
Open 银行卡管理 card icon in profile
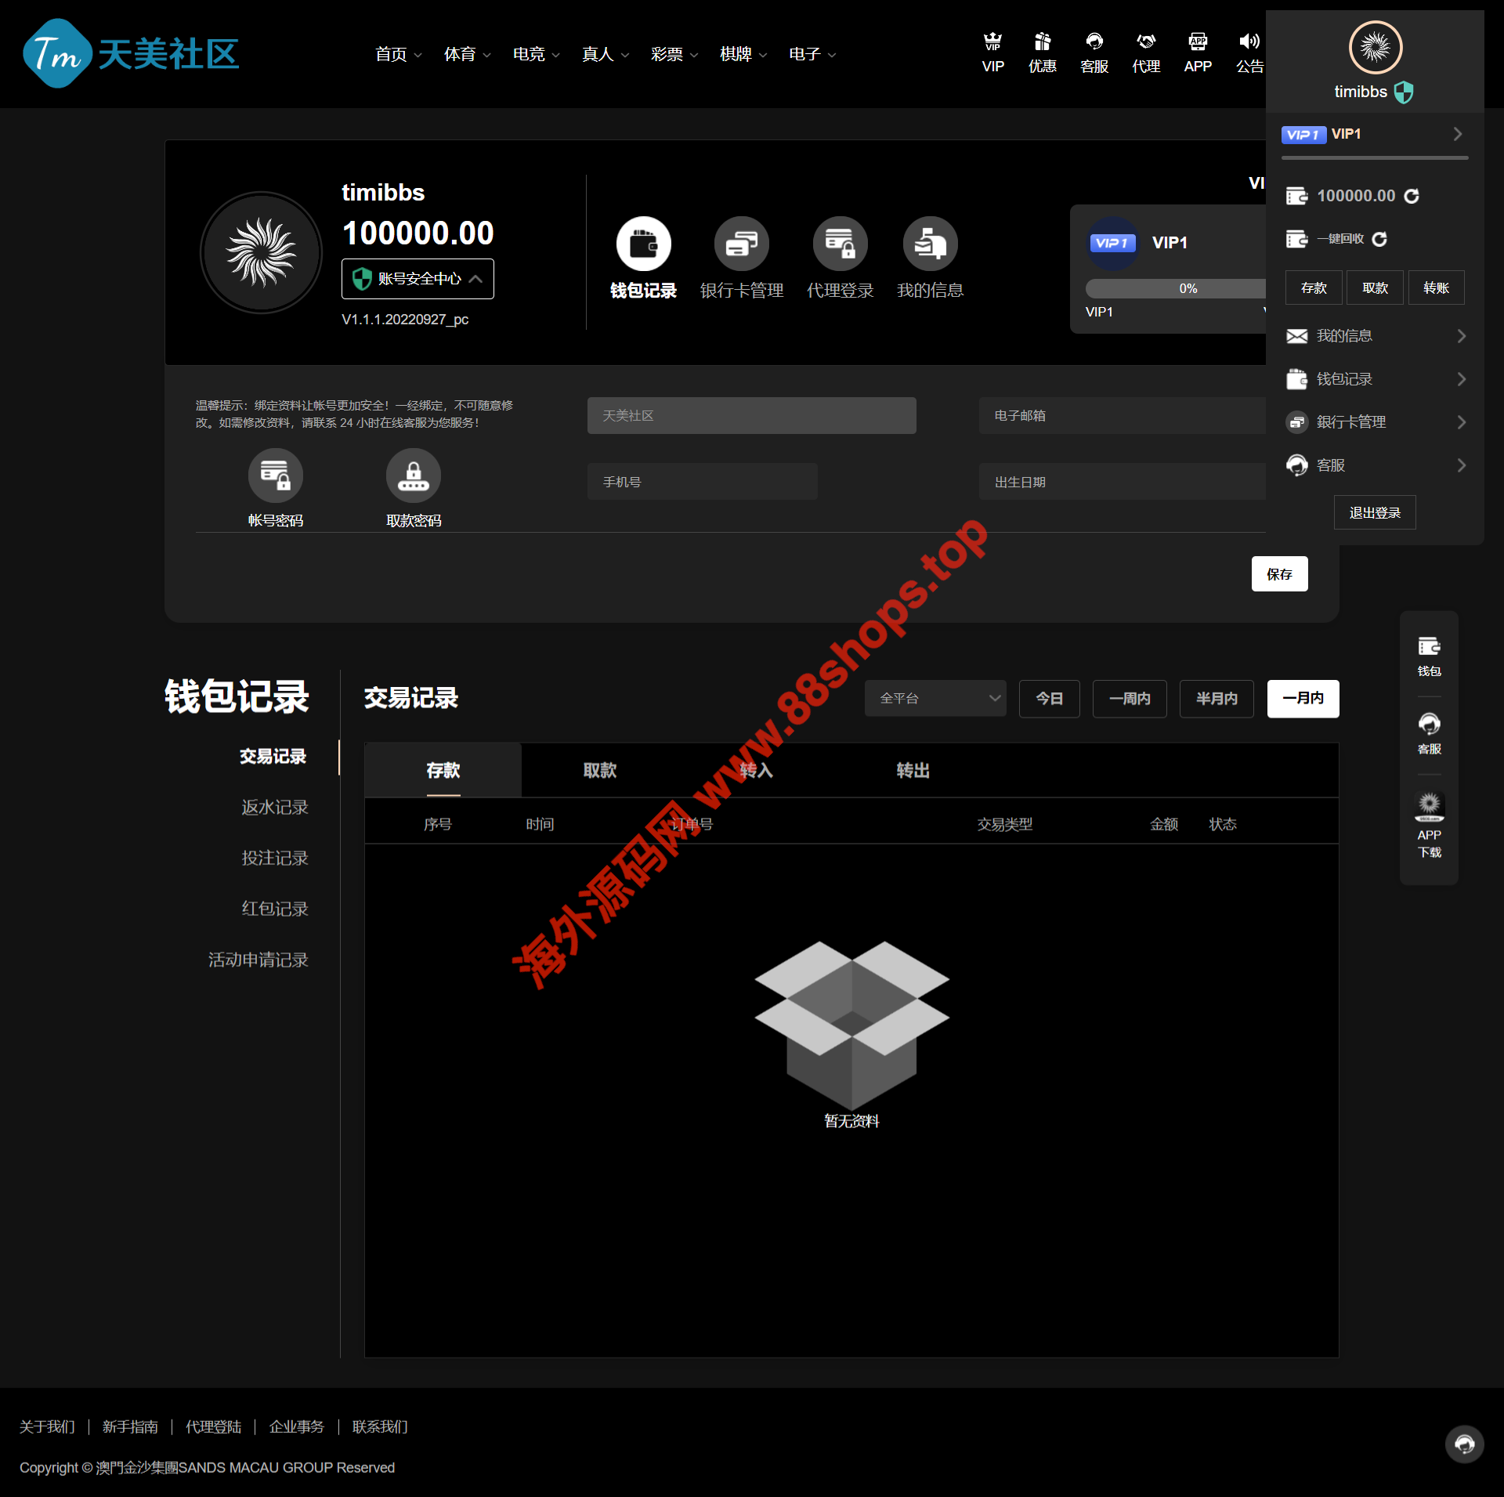[741, 244]
